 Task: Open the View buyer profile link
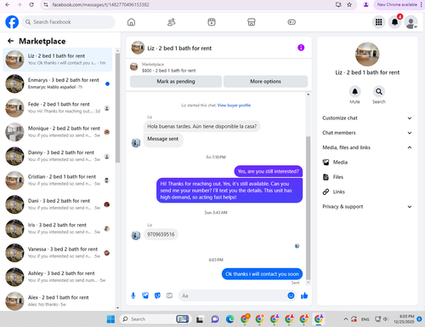234,106
